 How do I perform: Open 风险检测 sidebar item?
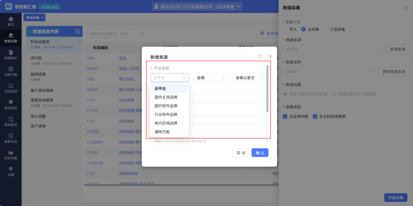click(x=11, y=88)
